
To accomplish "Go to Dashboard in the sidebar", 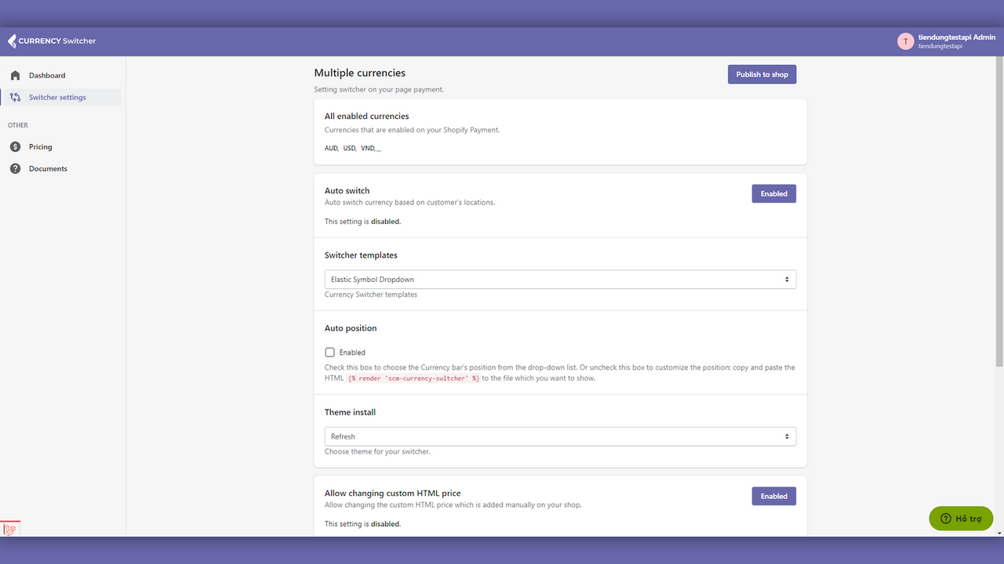I will [x=47, y=75].
